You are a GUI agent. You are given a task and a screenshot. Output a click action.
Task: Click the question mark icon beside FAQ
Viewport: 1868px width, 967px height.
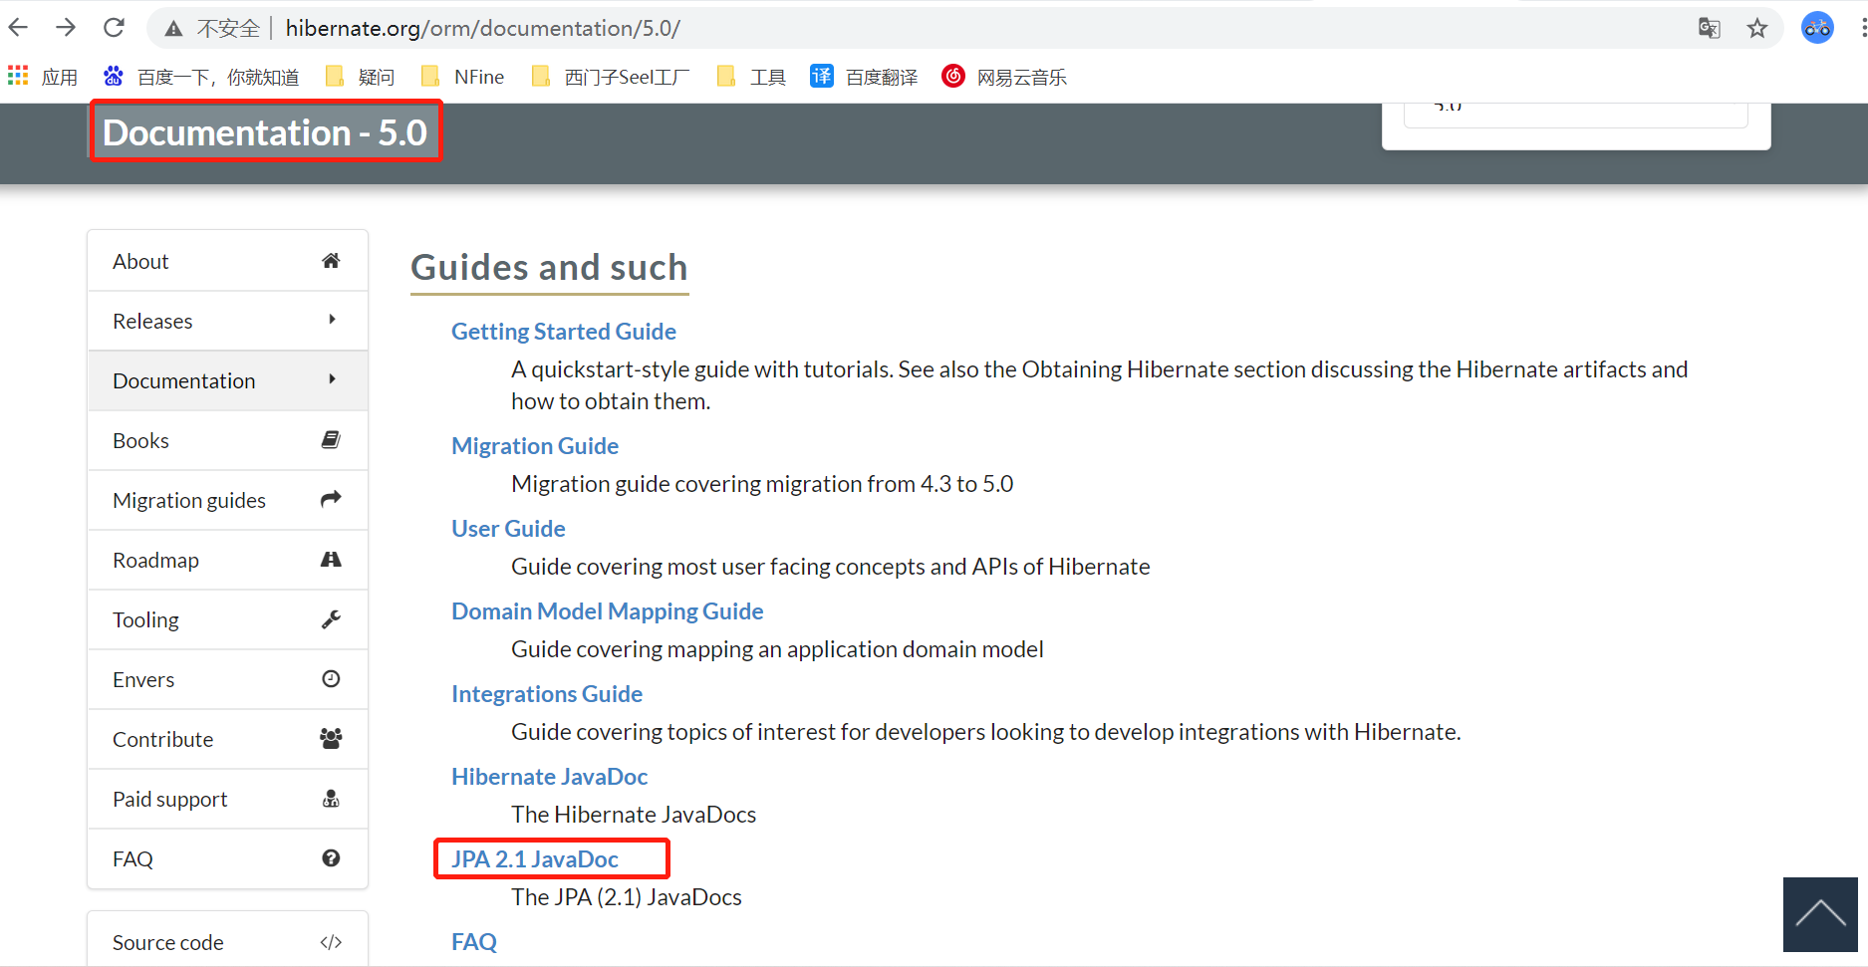coord(331,858)
